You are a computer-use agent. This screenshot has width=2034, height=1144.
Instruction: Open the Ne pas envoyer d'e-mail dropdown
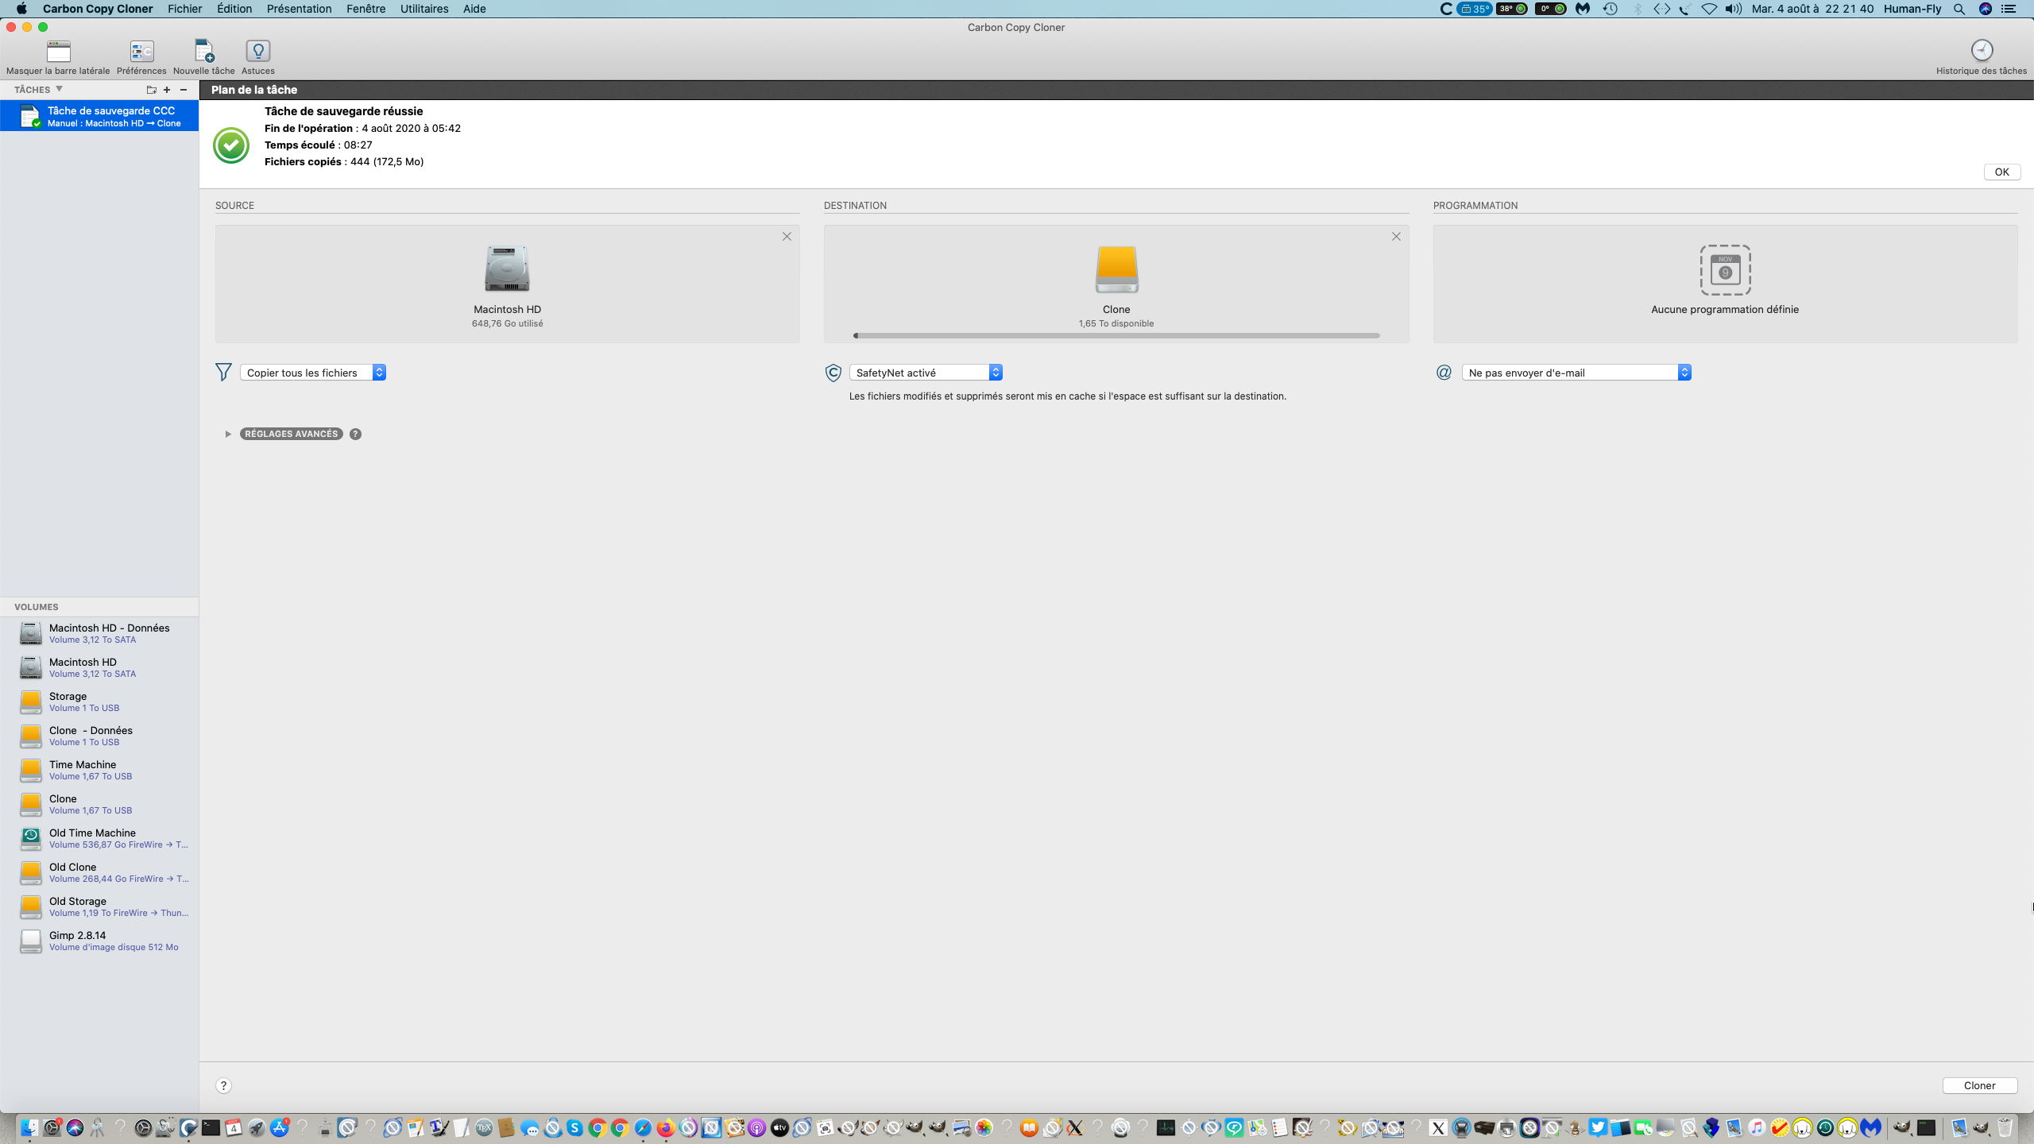tap(1576, 373)
